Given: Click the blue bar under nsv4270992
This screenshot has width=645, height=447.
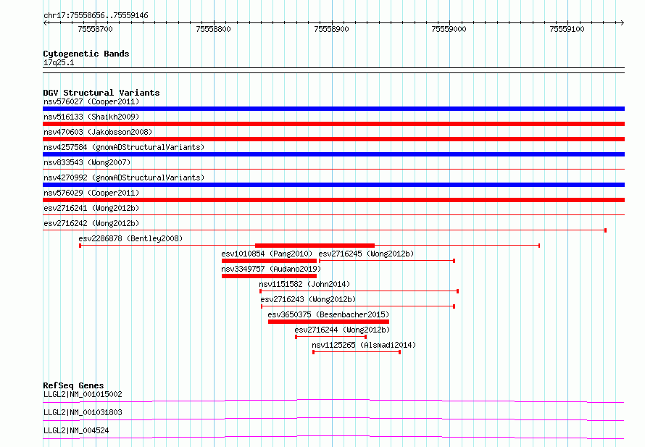Looking at the screenshot, I should click(x=333, y=185).
